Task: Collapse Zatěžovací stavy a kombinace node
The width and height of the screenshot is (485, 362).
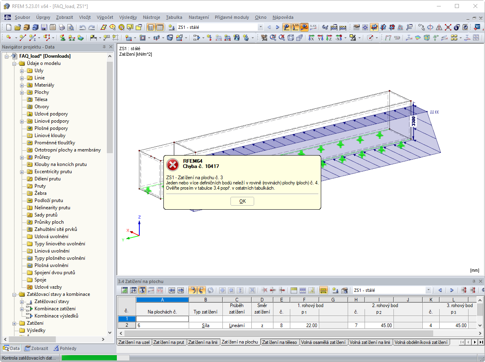Action: coord(15,294)
